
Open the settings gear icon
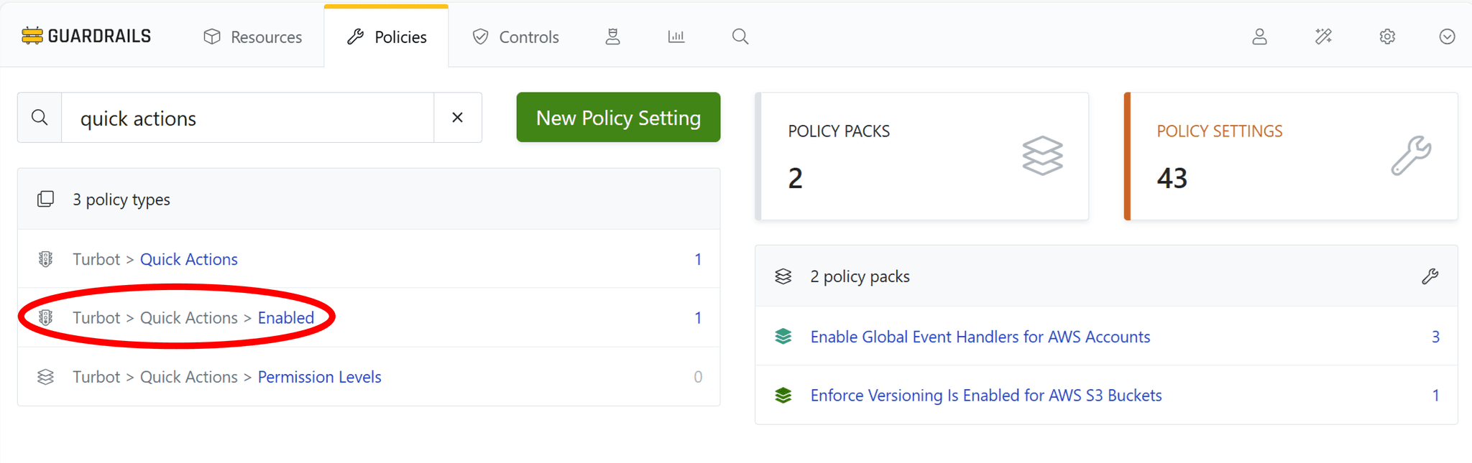(1387, 37)
